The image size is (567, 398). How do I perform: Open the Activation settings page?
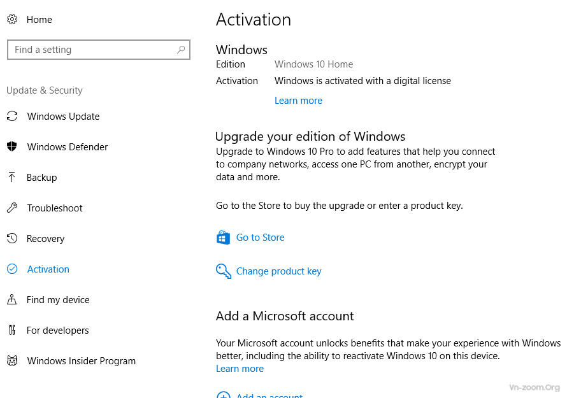[x=48, y=269]
